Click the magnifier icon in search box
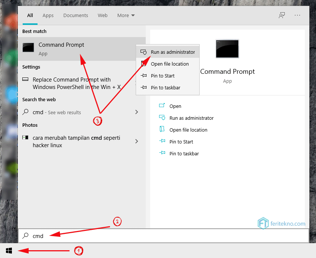The height and width of the screenshot is (258, 316). pos(25,235)
